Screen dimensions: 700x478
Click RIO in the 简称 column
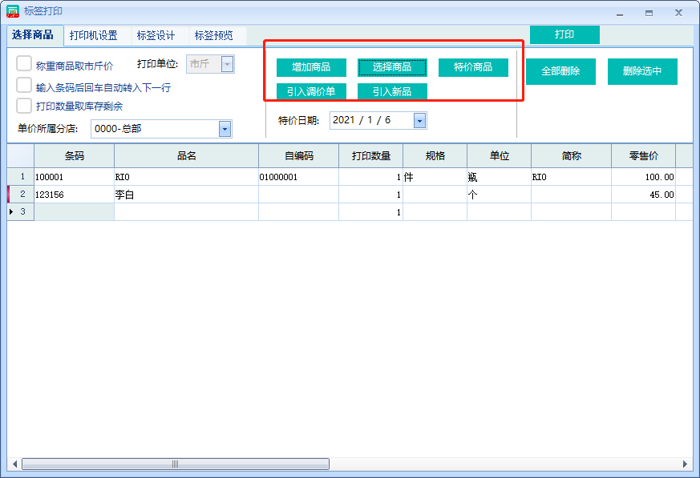571,177
